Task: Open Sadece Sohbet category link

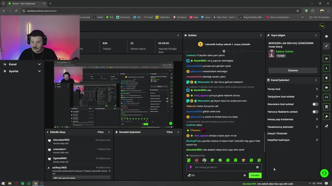Action: pyautogui.click(x=285, y=51)
